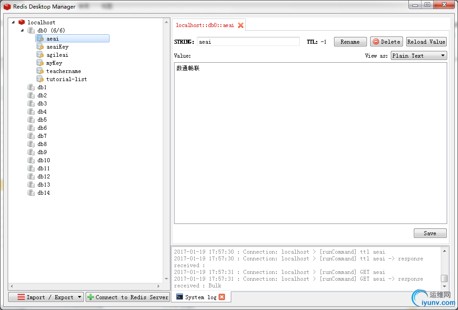Image resolution: width=458 pixels, height=310 pixels.
Task: Click Reload Value button
Action: 426,42
